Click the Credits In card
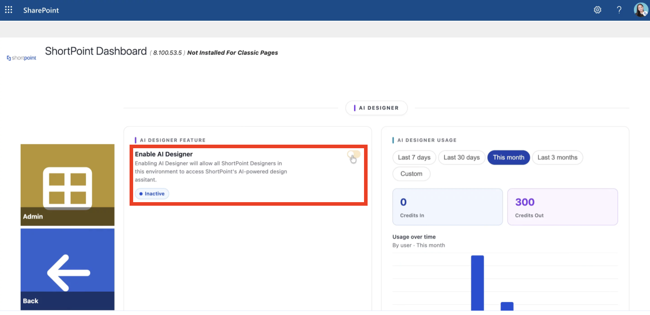 coord(447,207)
